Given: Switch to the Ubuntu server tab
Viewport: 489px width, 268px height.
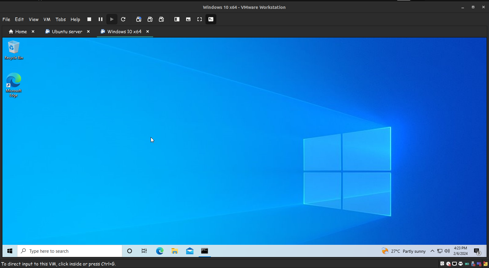Looking at the screenshot, I should pos(64,31).
